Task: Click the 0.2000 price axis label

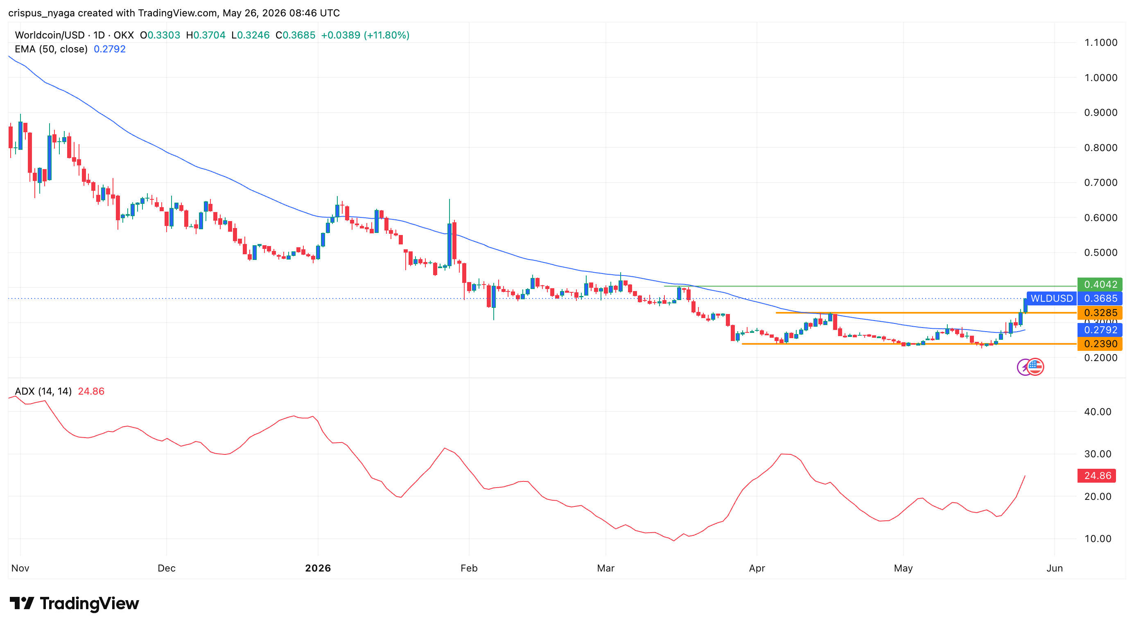Action: [x=1100, y=358]
